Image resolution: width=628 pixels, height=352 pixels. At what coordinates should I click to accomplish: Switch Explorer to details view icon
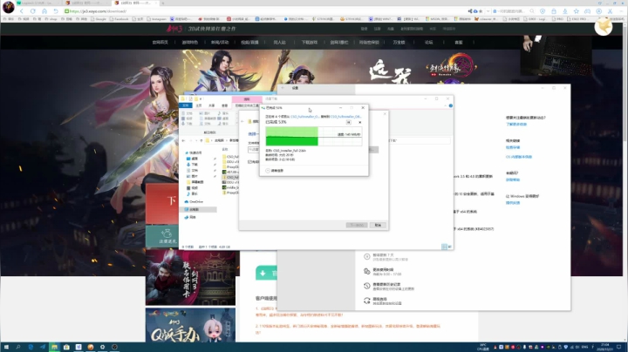coord(444,247)
